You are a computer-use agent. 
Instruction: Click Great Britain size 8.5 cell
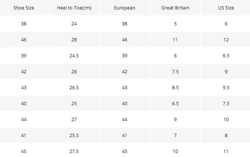click(x=175, y=88)
